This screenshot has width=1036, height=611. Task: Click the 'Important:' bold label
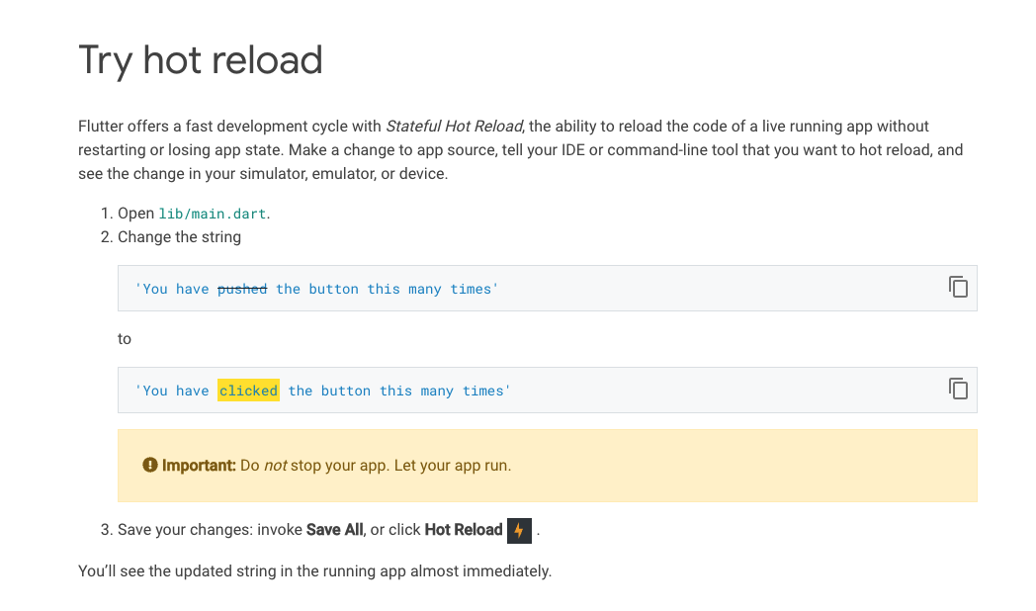tap(199, 465)
